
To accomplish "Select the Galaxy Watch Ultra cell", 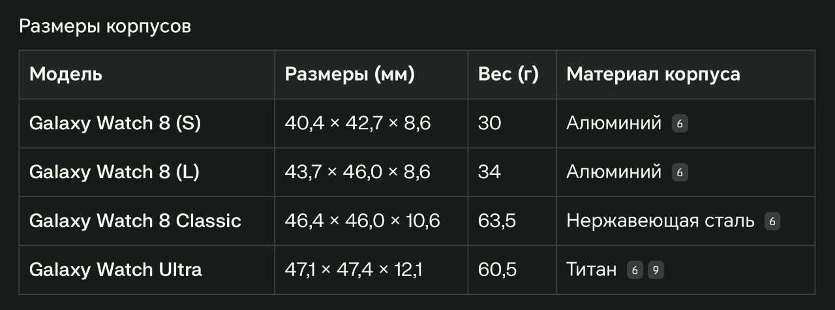I will pos(115,270).
